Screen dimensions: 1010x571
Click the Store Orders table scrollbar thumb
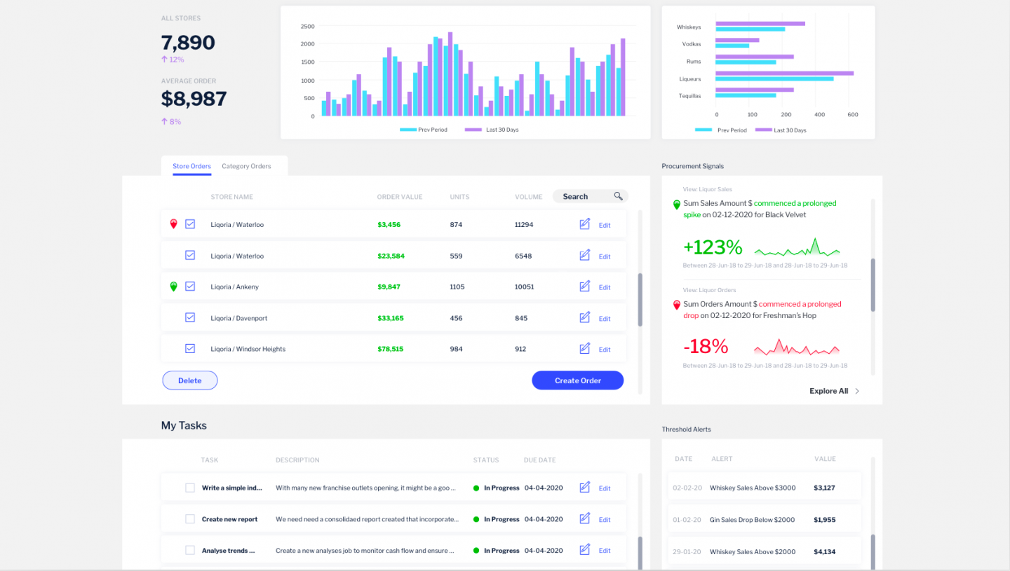tap(640, 300)
